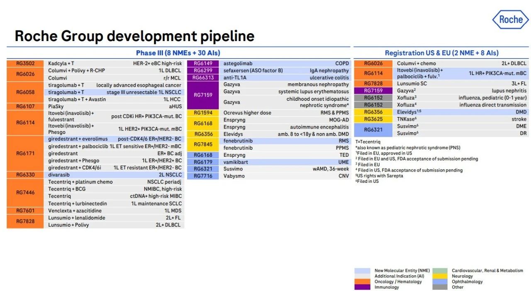Image resolution: width=531 pixels, height=291 pixels.
Task: Click 'influenza direct transmission' indication
Action: (x=493, y=105)
